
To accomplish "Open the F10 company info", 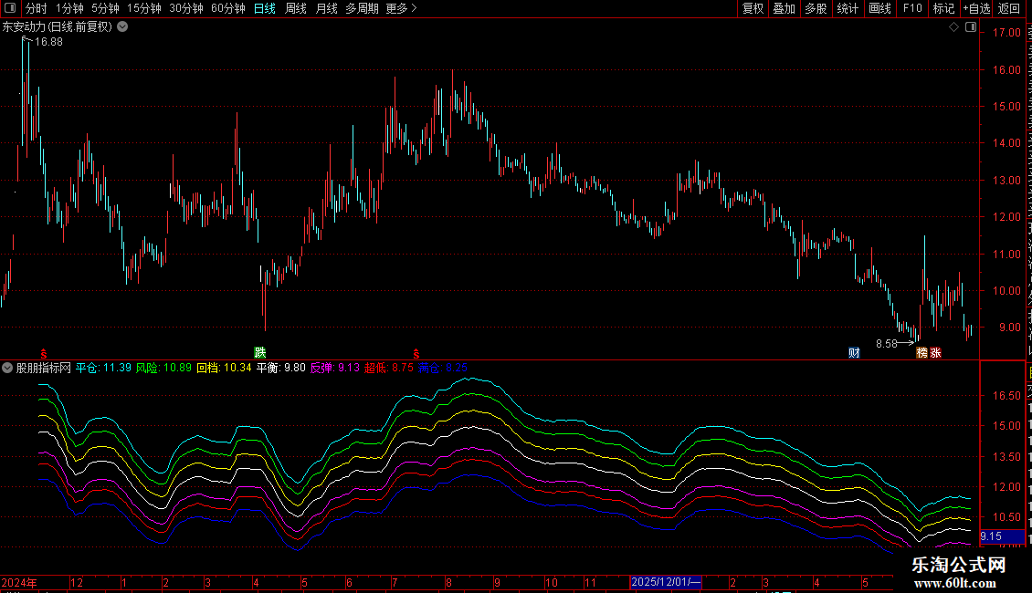I will (912, 8).
